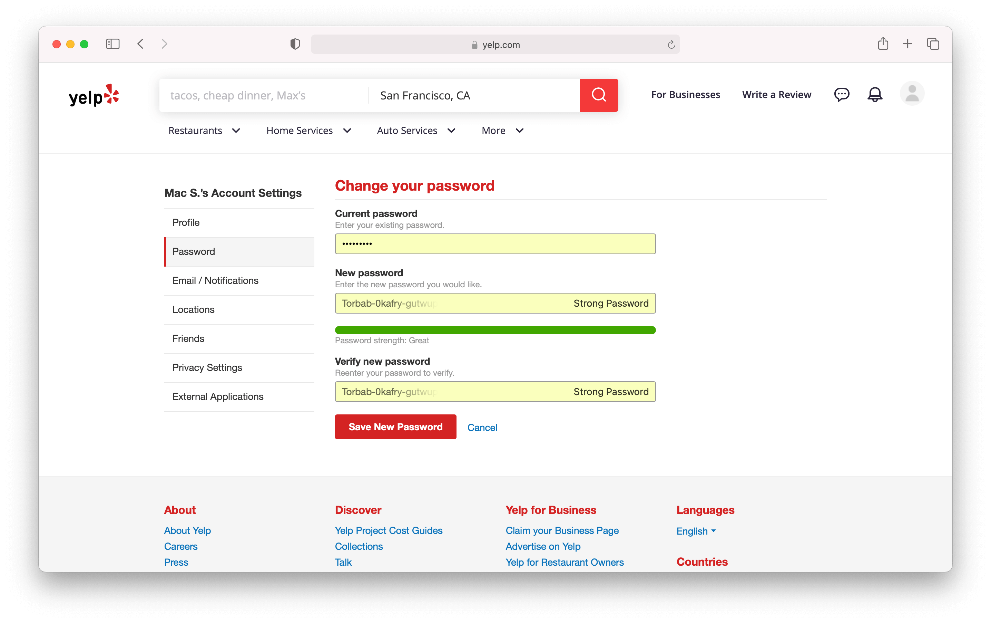
Task: Go forward with the browser forward arrow
Action: pos(164,44)
